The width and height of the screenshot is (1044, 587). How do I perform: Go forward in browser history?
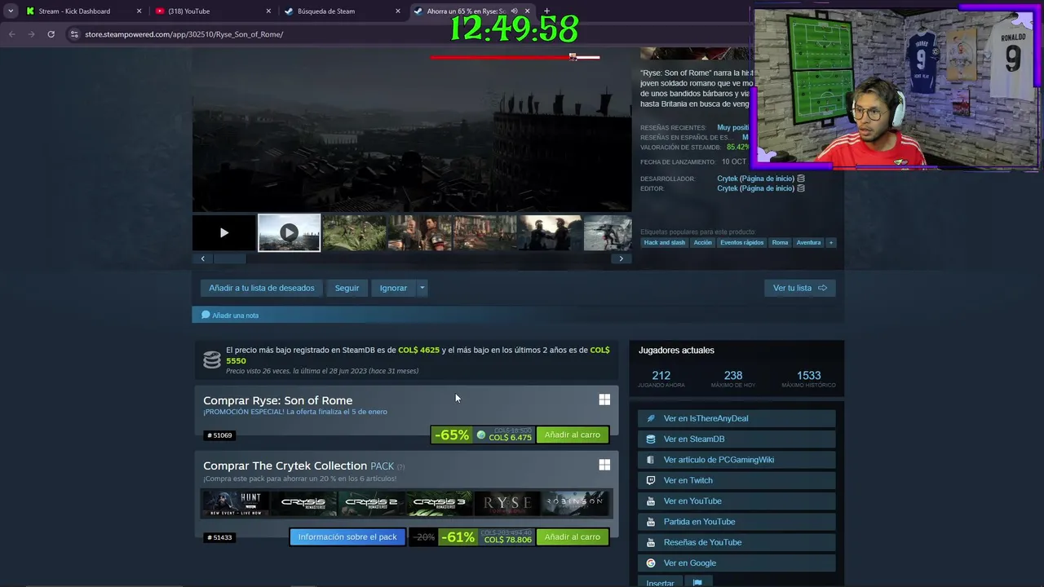coord(31,34)
